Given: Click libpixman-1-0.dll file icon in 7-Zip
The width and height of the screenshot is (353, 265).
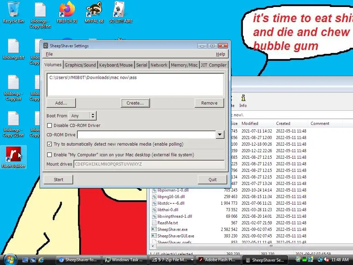Looking at the screenshot, I should [x=154, y=190].
